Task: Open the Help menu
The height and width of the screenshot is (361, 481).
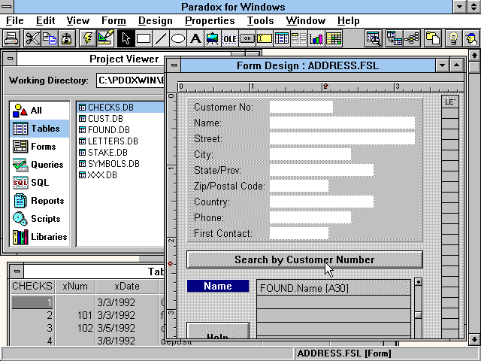Action: pos(349,20)
